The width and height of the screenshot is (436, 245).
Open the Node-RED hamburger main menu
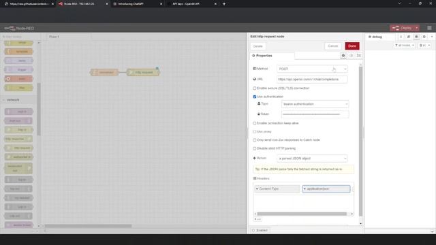point(429,28)
